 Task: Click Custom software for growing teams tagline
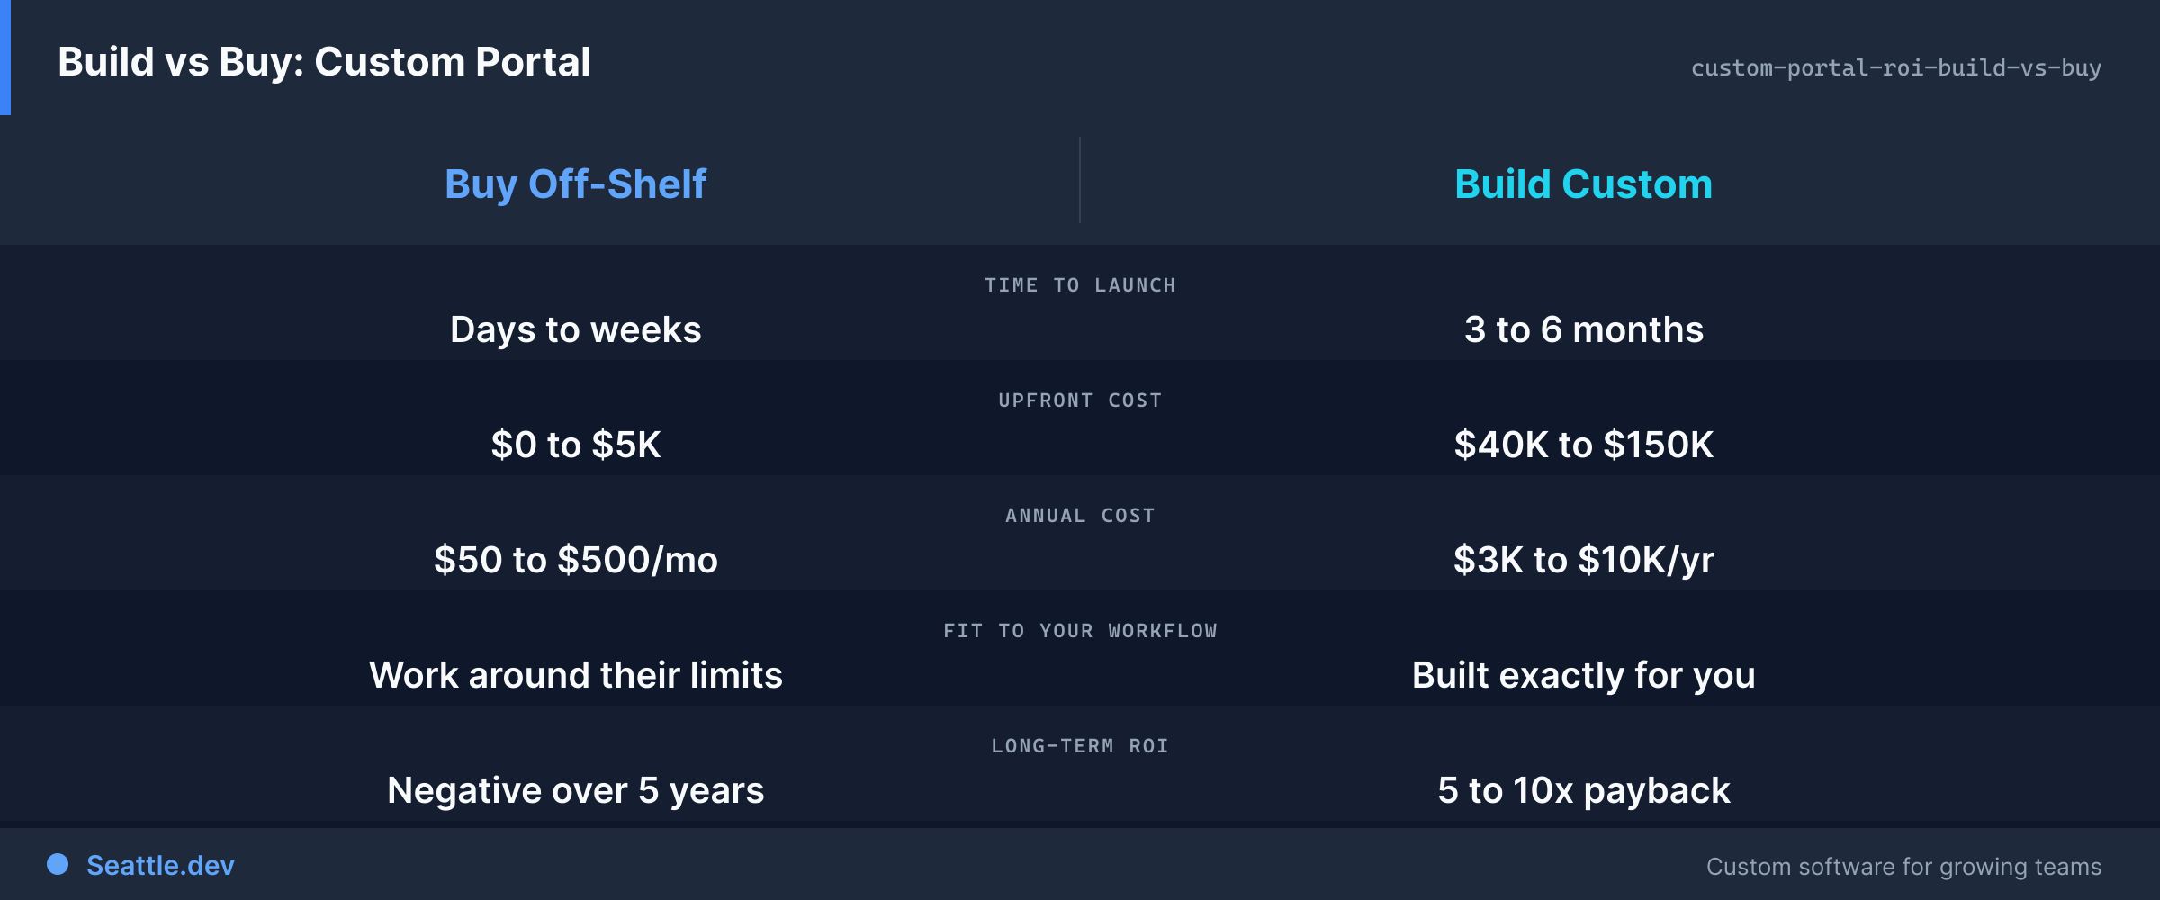(x=1904, y=867)
